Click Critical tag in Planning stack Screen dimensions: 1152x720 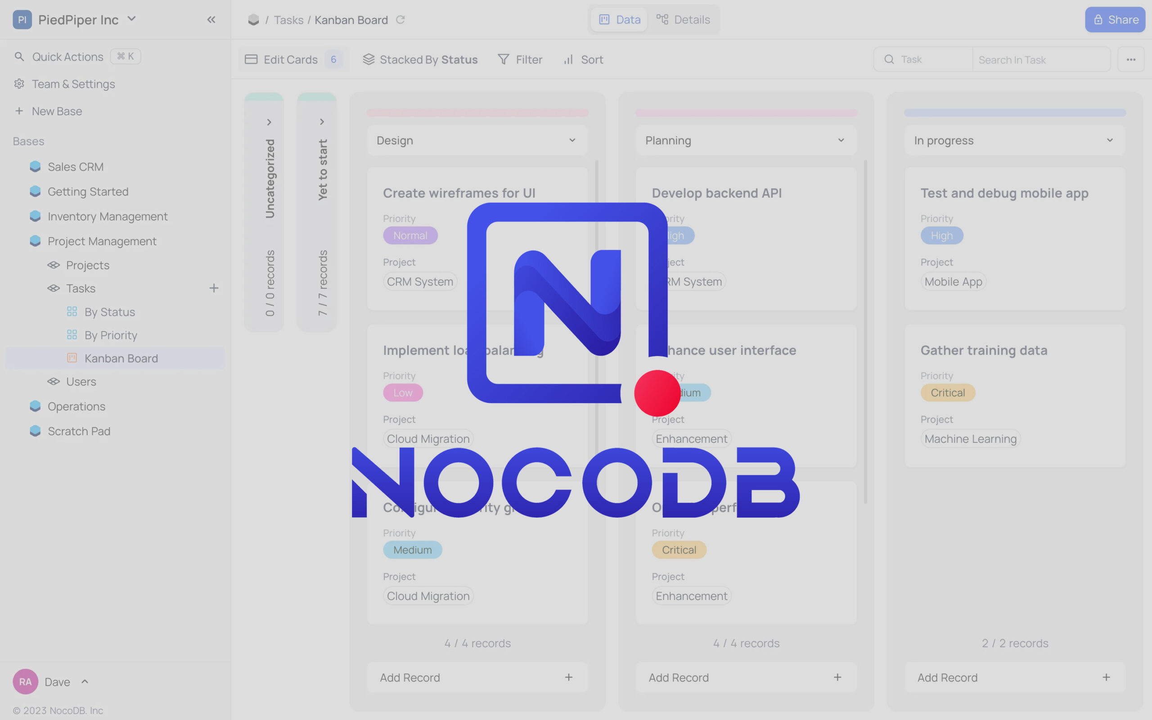[679, 549]
